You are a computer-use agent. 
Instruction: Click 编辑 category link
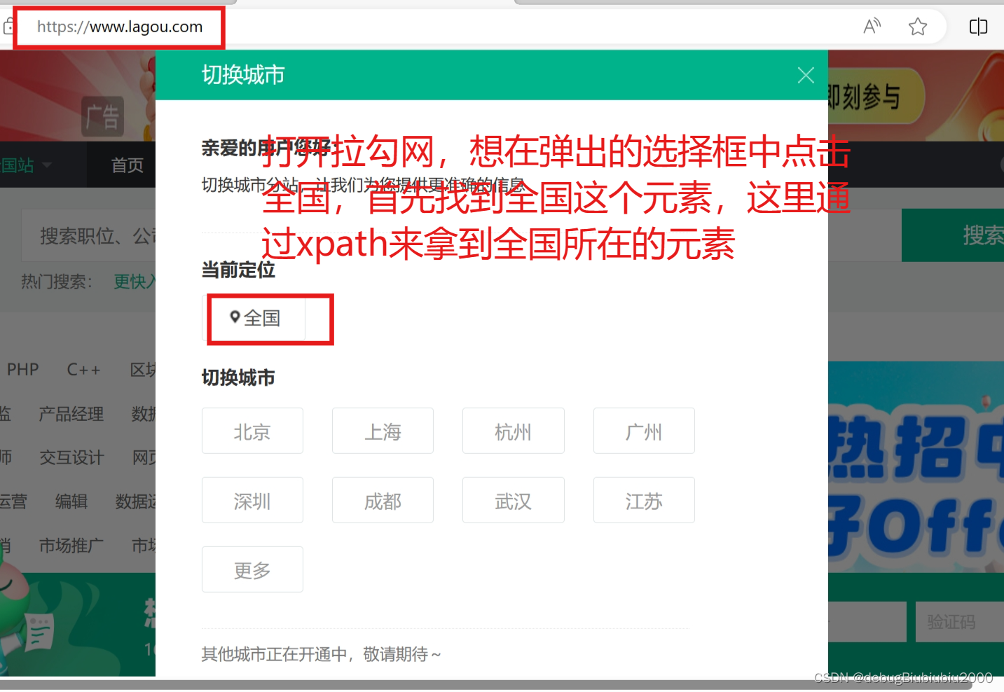71,501
